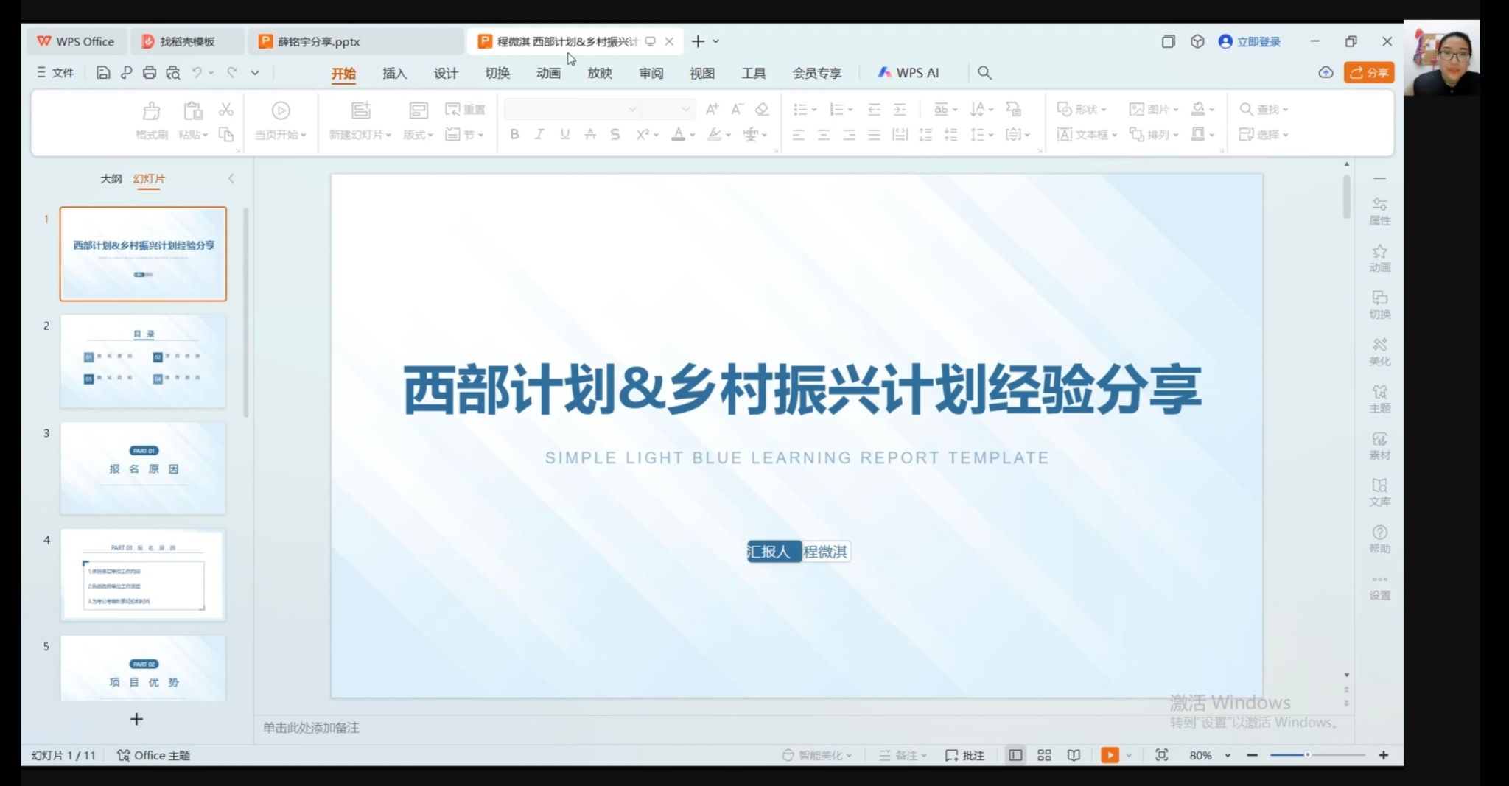This screenshot has height=786, width=1509.
Task: Expand the Paste (粘贴) dropdown arrow
Action: click(x=205, y=135)
